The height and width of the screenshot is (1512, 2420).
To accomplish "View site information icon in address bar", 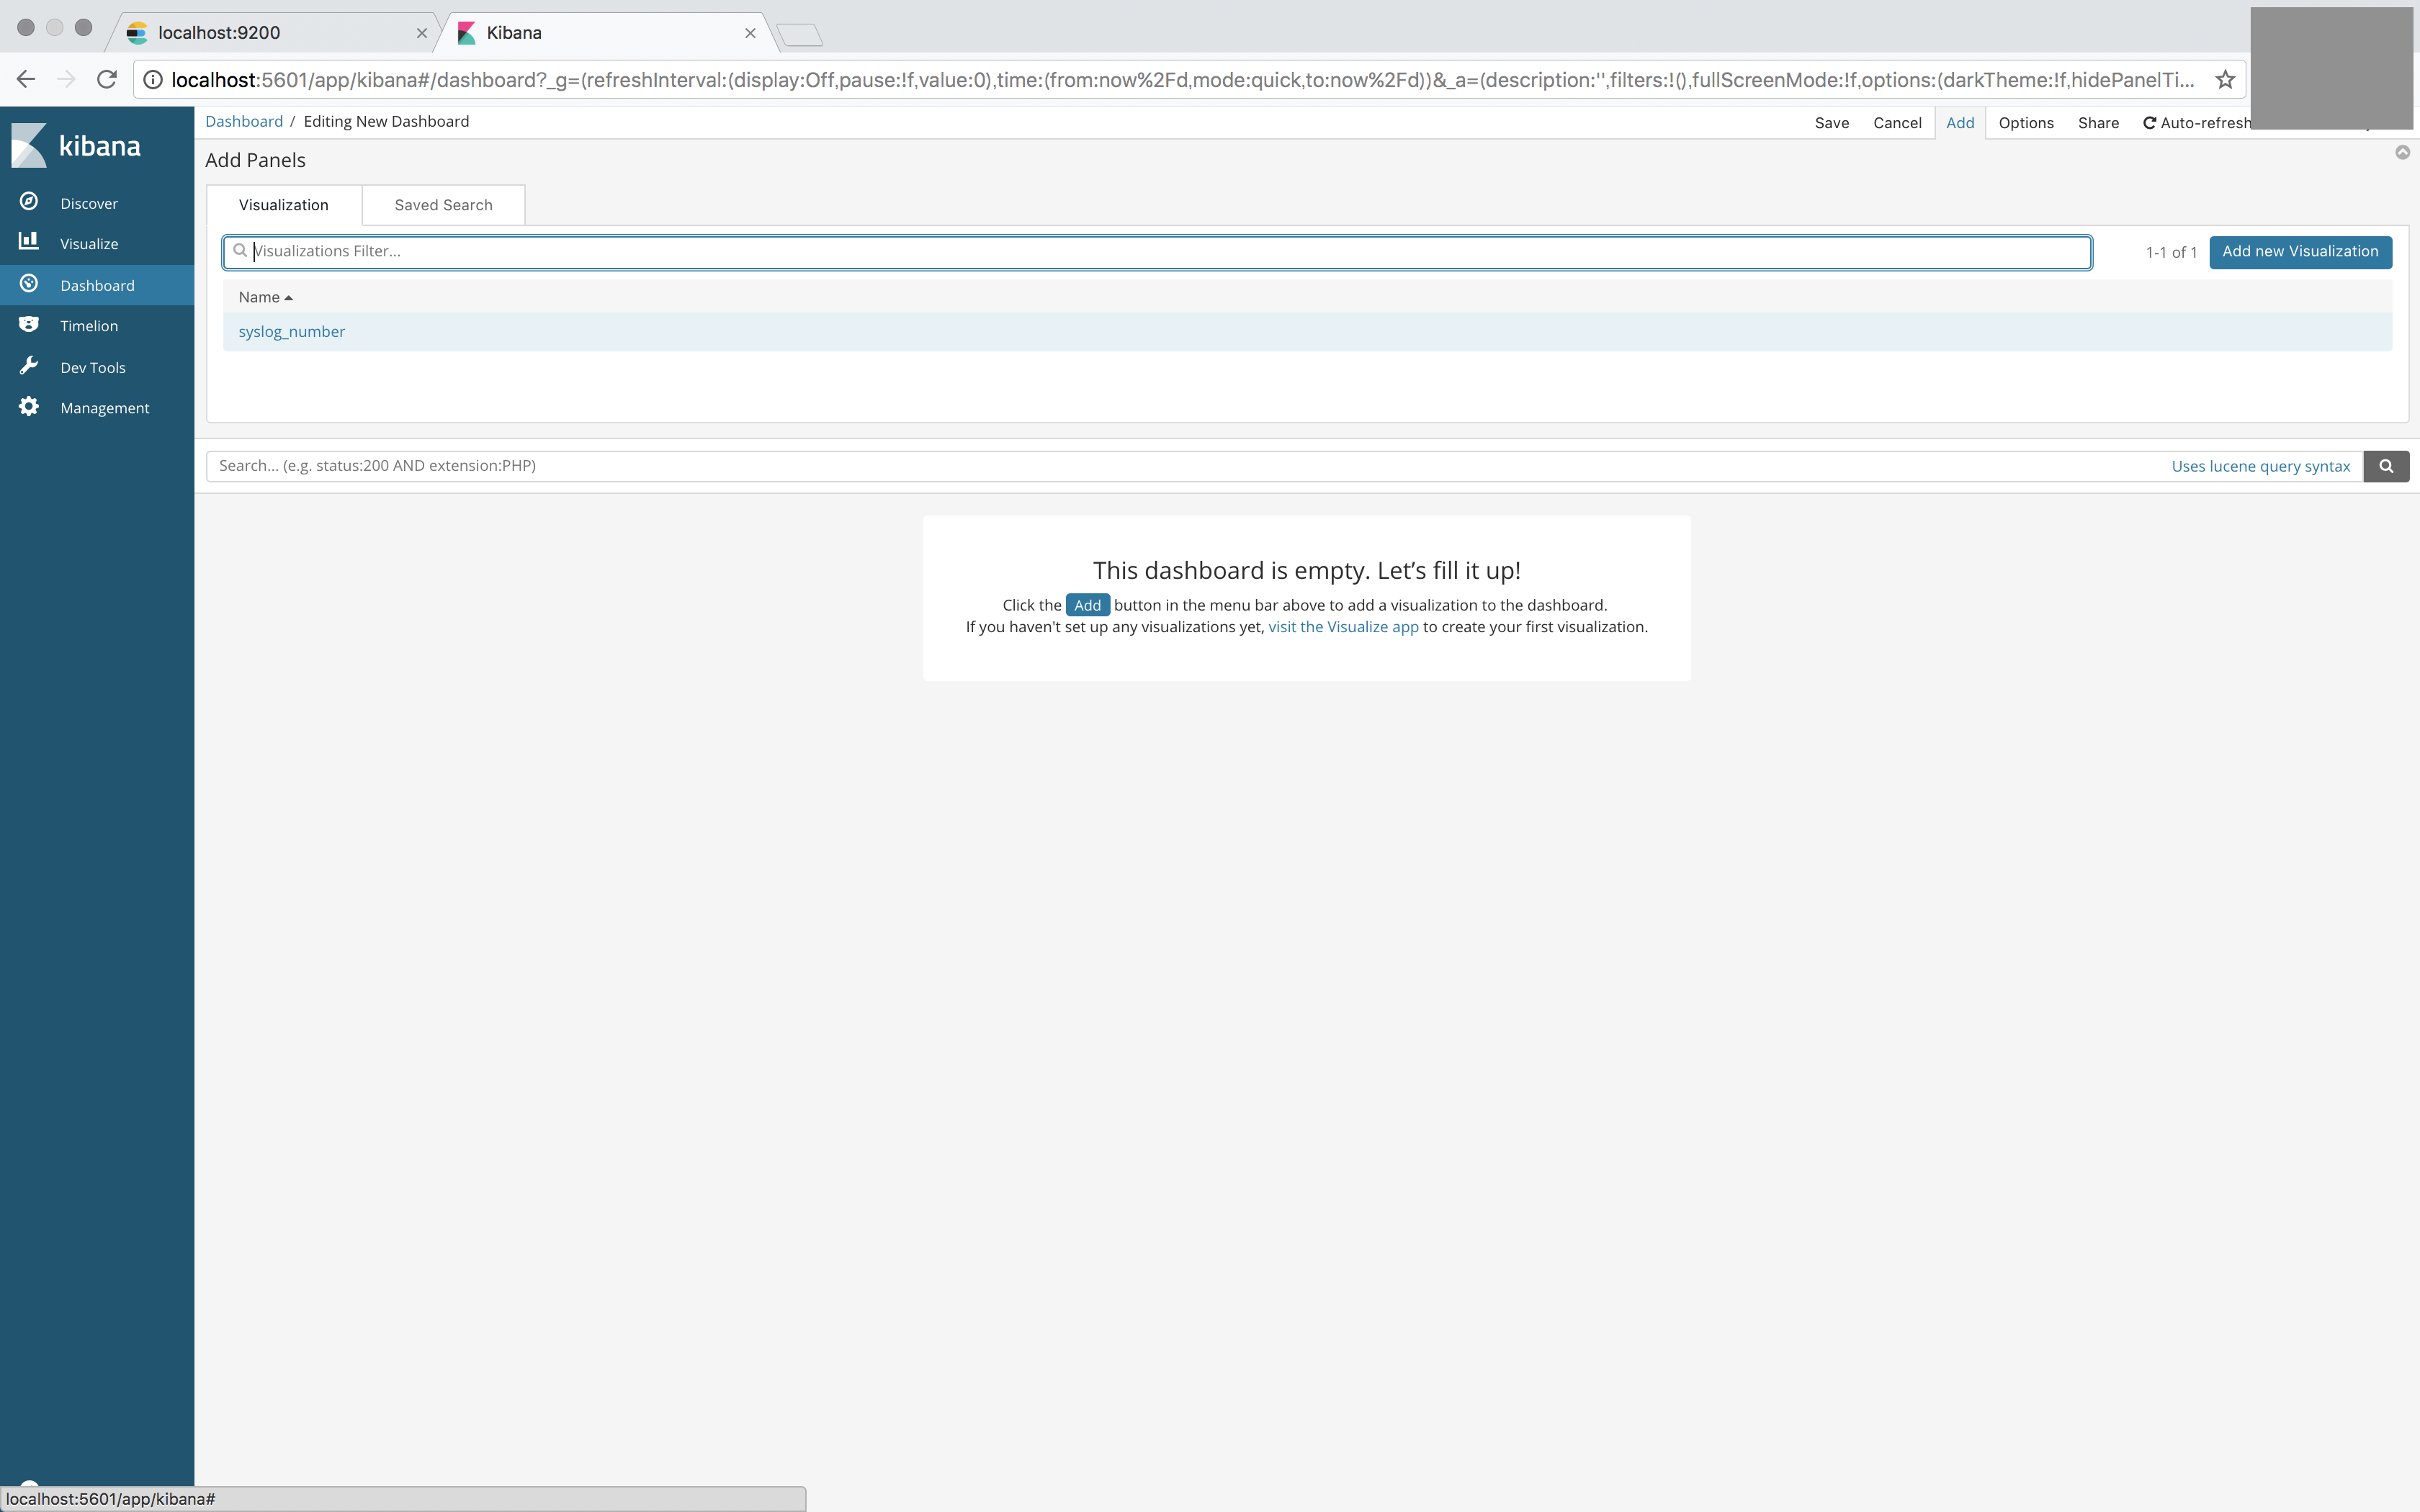I will click(153, 80).
